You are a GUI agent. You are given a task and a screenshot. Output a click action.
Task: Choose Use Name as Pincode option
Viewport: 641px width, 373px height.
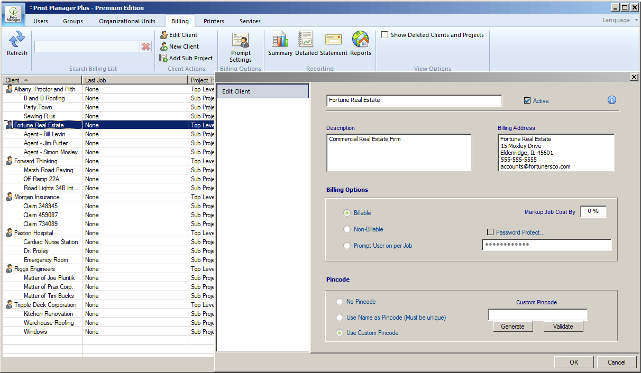coord(340,318)
